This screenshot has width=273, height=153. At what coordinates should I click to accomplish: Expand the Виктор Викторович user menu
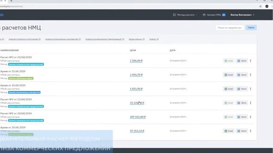point(242,15)
